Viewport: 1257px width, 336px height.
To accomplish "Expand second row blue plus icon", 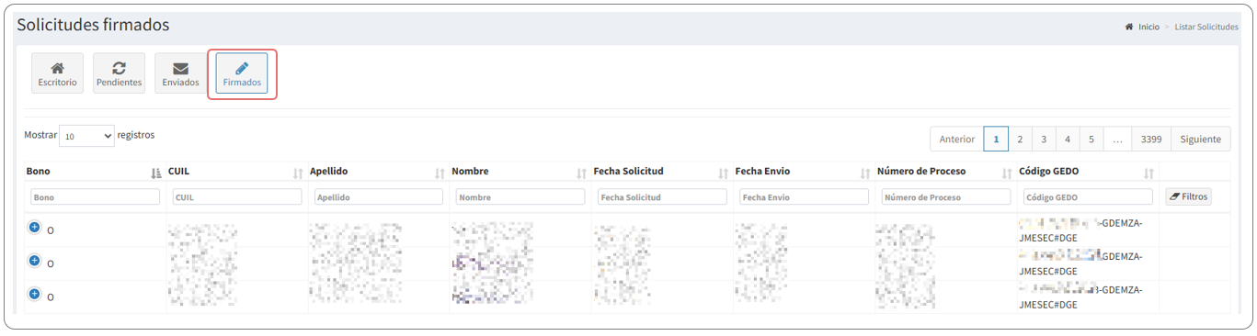I will click(x=34, y=261).
